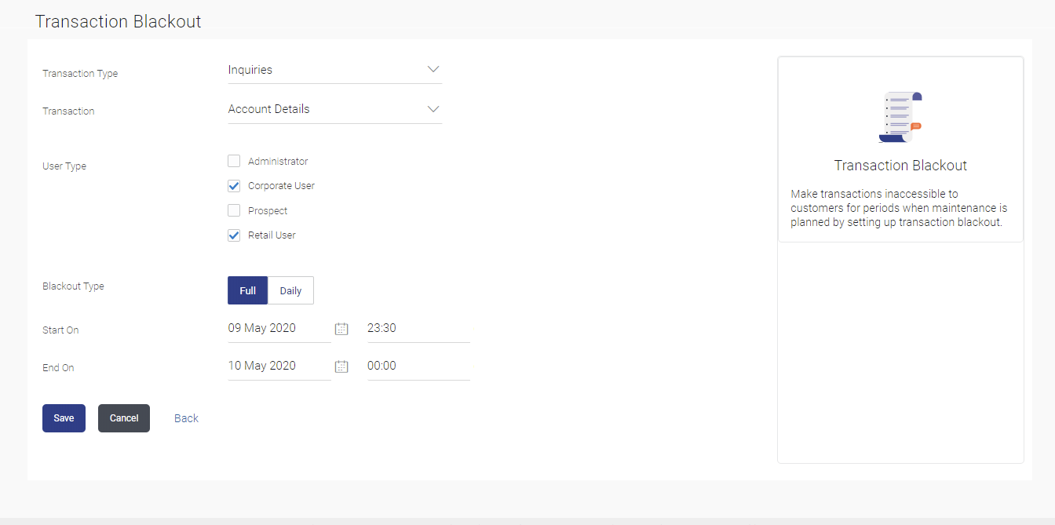The height and width of the screenshot is (525, 1055).
Task: Click the Transaction Blackout document illustration
Action: tap(900, 117)
